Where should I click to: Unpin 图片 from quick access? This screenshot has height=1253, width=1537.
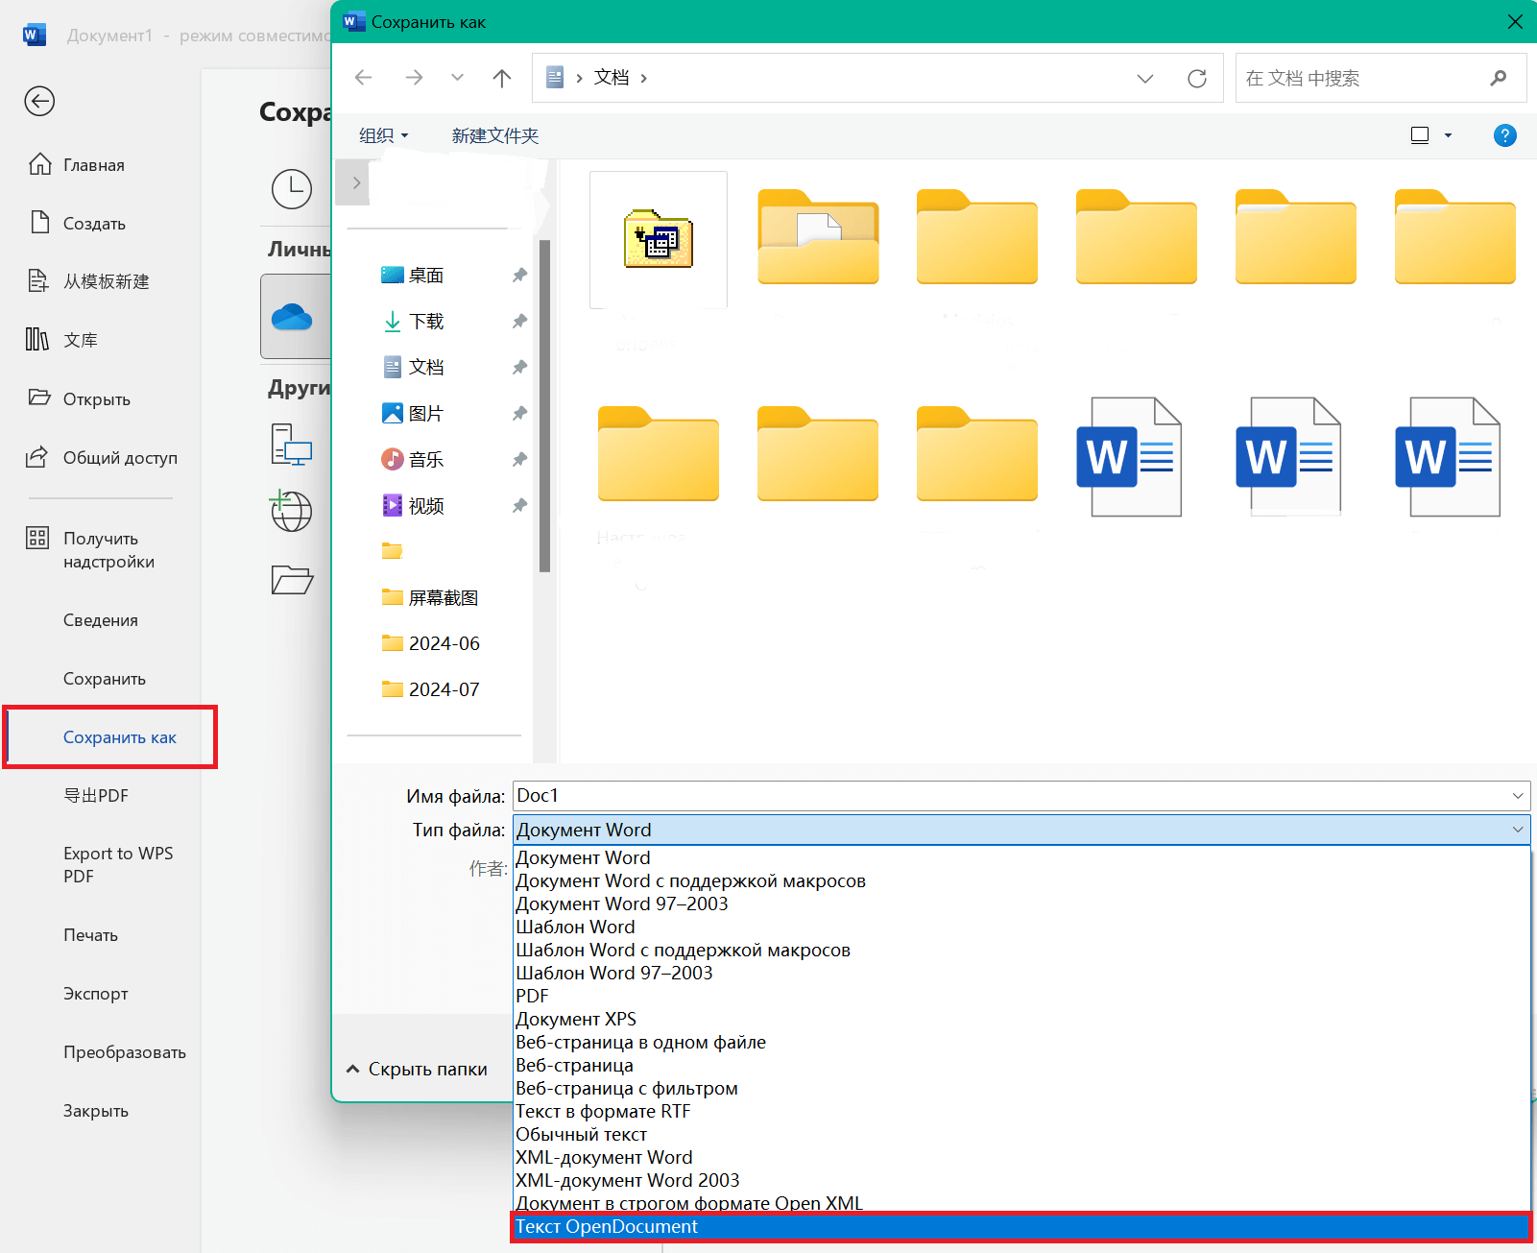pos(519,413)
